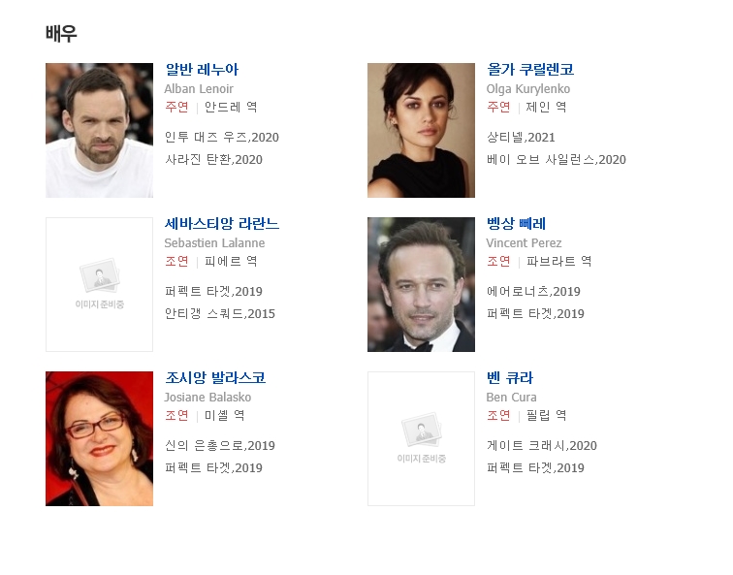The image size is (733, 575).
Task: Open 에어로너츠,2019 film link
Action: click(x=533, y=292)
